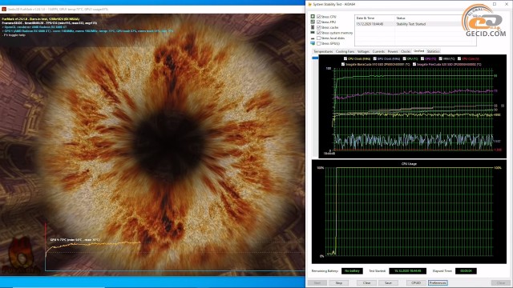
Task: Switch to the Clocks tab
Action: coord(406,51)
